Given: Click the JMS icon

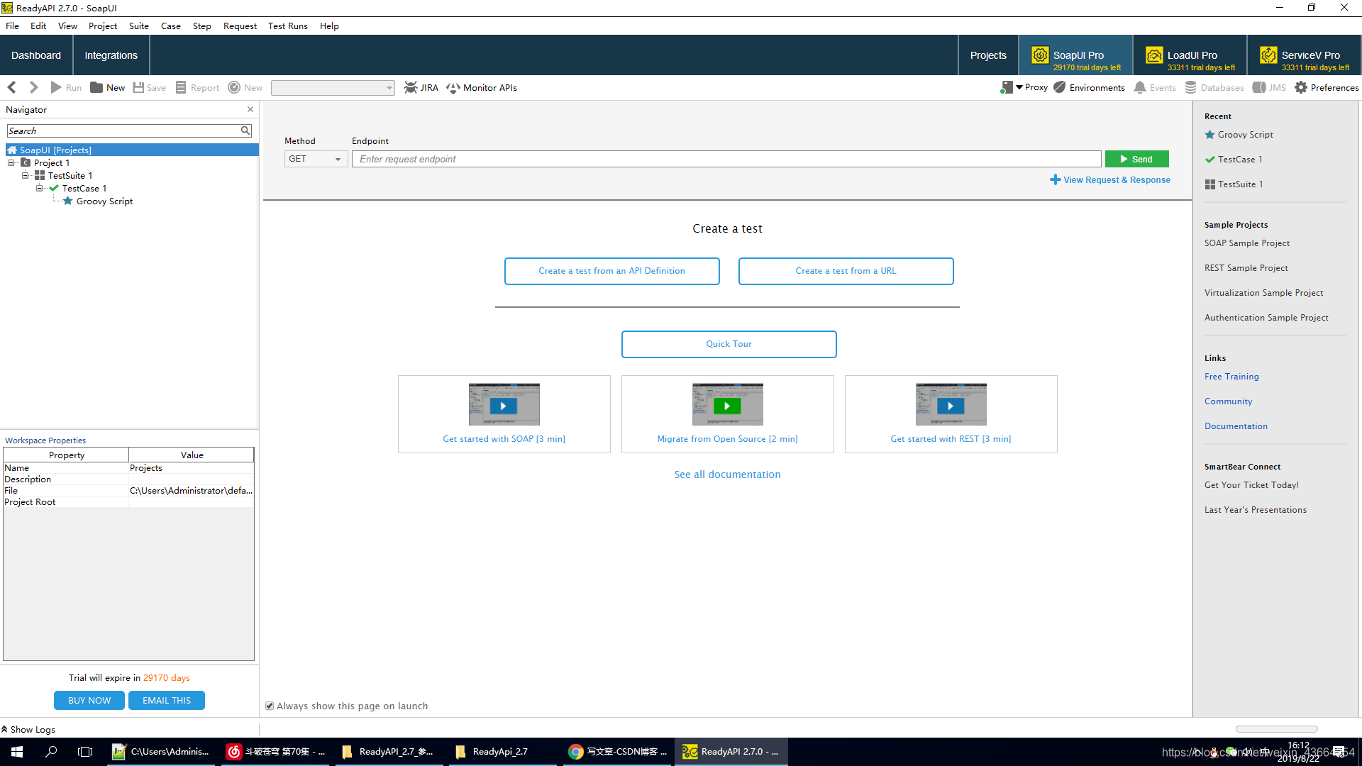Looking at the screenshot, I should [1259, 87].
